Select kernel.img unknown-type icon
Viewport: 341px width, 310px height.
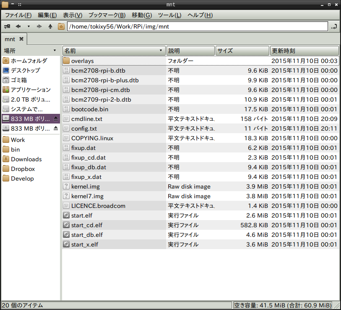click(x=66, y=186)
